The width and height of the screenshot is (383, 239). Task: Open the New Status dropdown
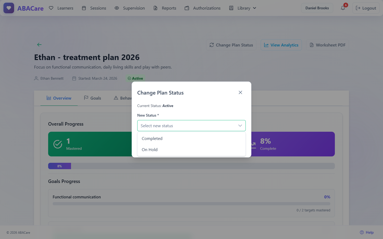(x=191, y=126)
